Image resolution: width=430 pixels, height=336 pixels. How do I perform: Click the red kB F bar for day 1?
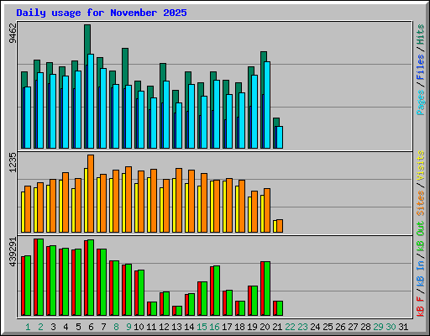(23, 286)
